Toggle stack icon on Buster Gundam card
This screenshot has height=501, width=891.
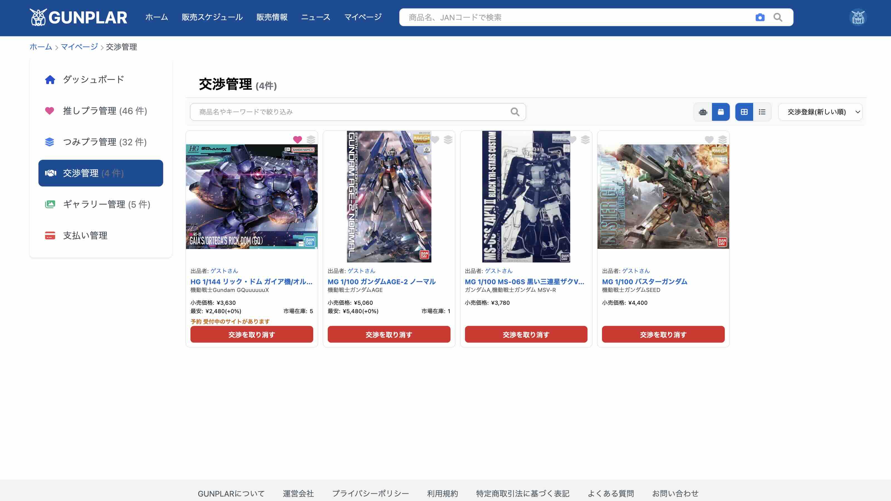pyautogui.click(x=723, y=140)
